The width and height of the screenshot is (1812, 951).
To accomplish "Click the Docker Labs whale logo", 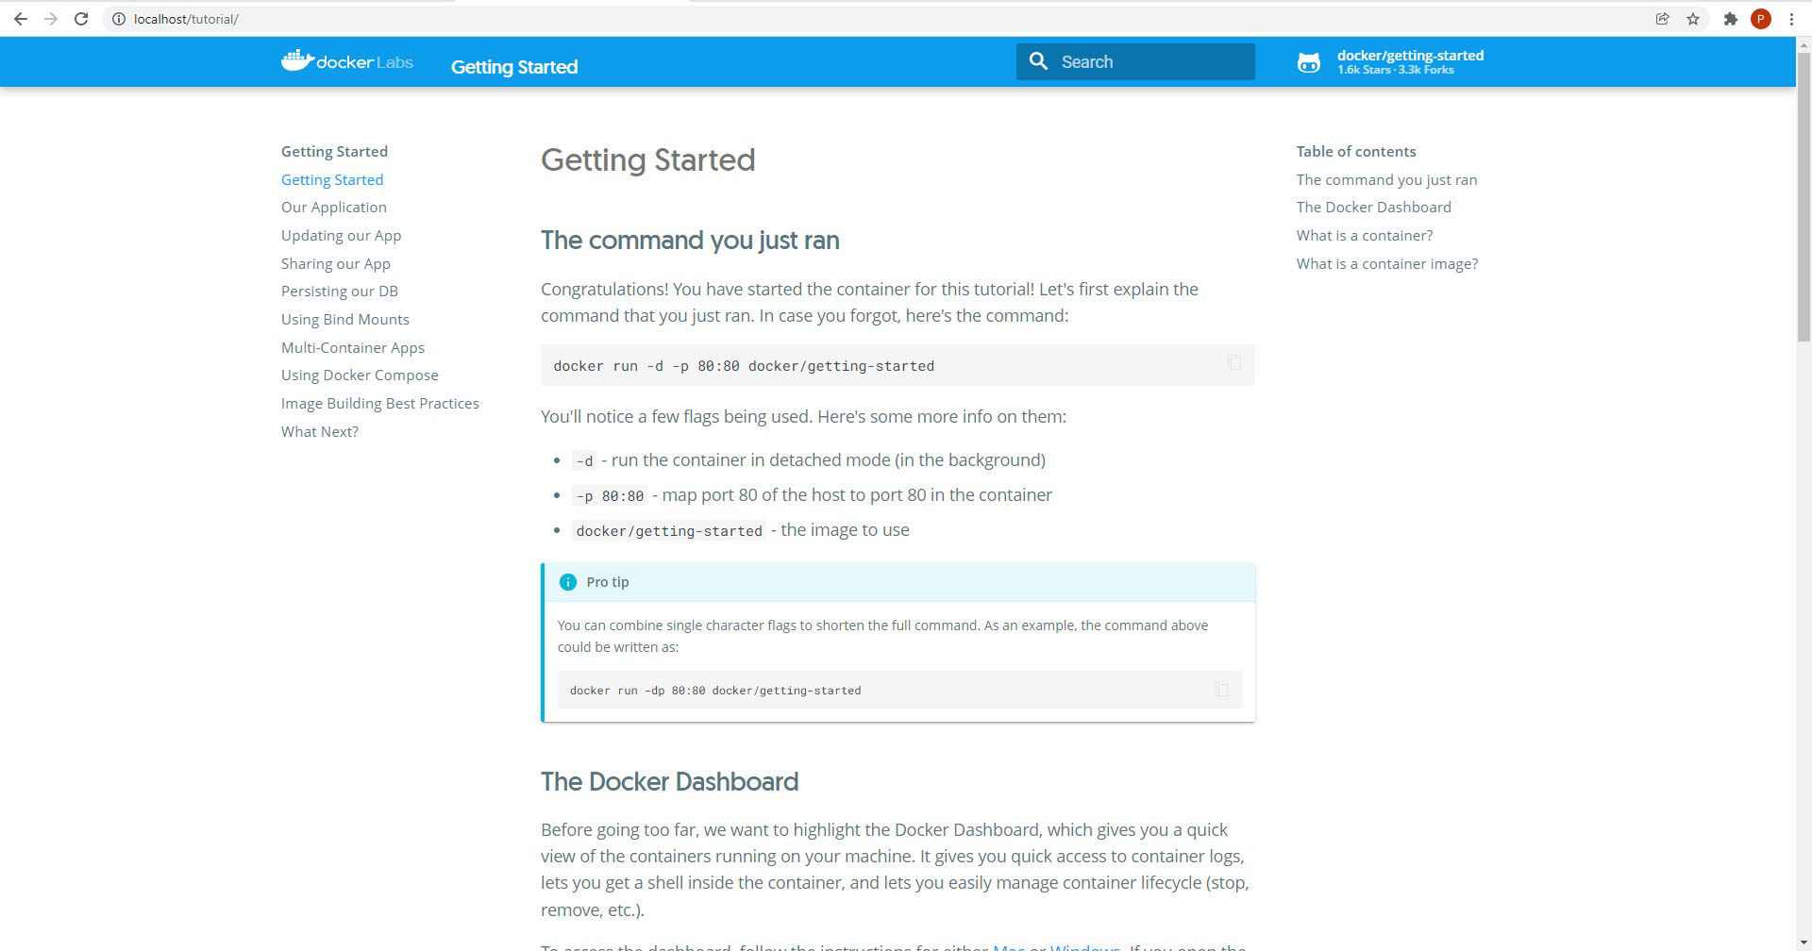I will (x=347, y=61).
